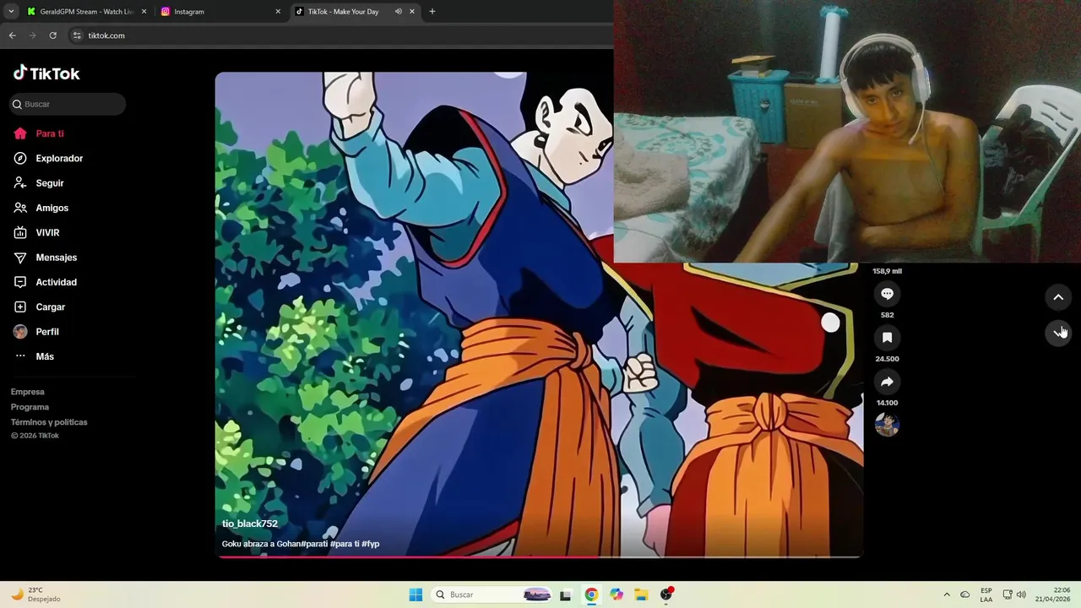Open a new browser tab

click(x=432, y=12)
